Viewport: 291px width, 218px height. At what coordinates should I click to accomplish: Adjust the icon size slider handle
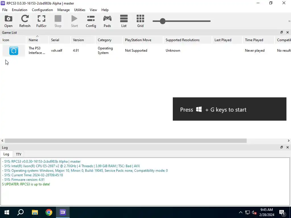click(163, 21)
